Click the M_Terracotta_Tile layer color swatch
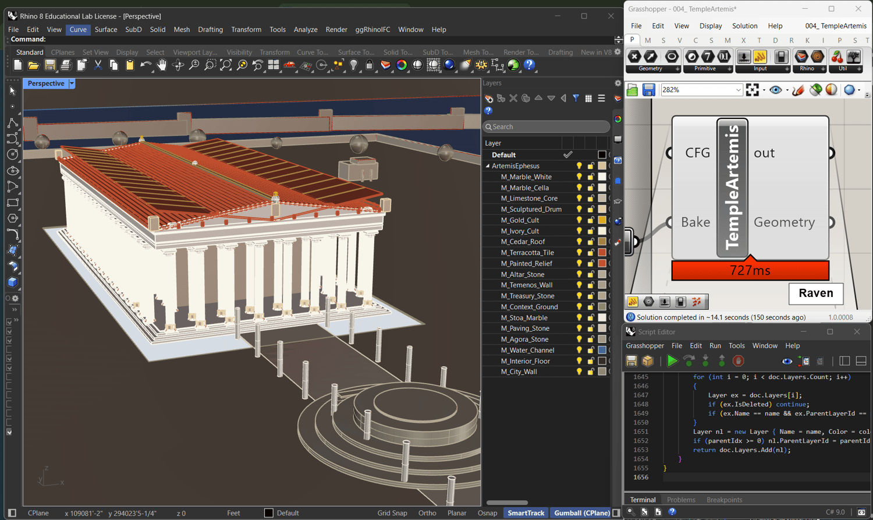The height and width of the screenshot is (520, 873). coord(602,253)
